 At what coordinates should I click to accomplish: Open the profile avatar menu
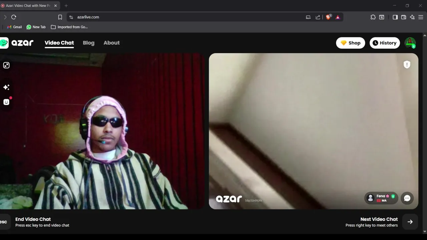point(410,43)
